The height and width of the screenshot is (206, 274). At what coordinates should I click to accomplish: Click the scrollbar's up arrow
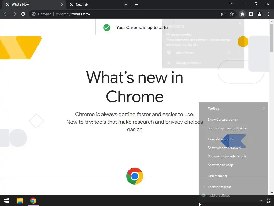(x=272, y=21)
